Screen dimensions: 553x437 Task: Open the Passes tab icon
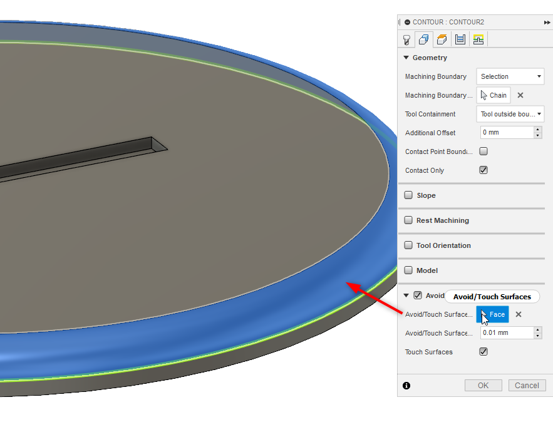point(460,39)
